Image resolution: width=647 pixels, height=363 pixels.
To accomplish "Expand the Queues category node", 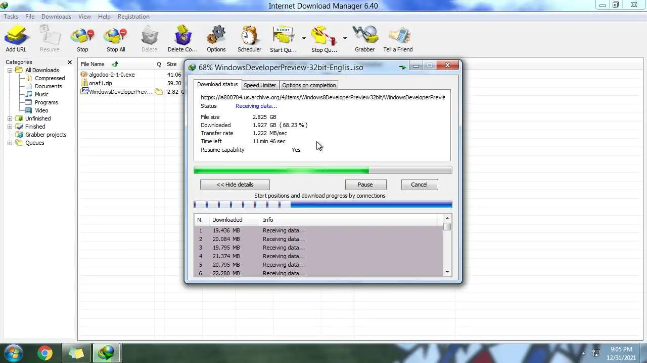I will click(x=10, y=143).
